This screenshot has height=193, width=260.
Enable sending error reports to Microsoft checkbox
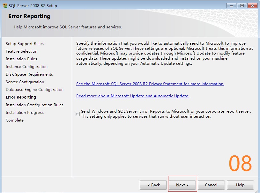[78, 114]
